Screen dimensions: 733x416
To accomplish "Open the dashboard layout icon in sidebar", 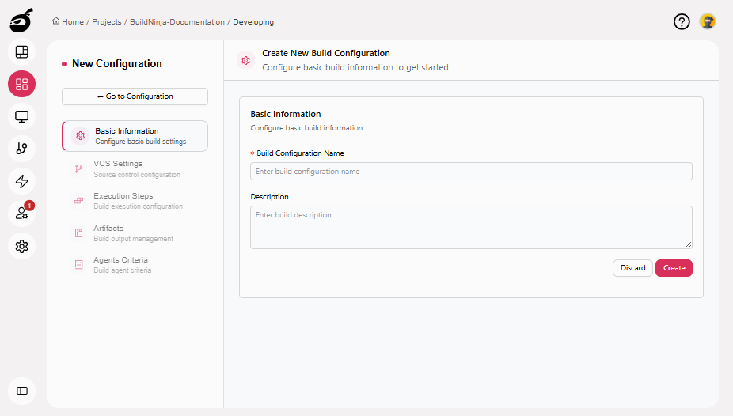I will click(x=21, y=52).
